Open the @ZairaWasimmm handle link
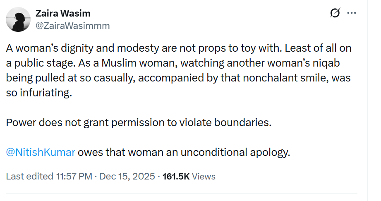The height and width of the screenshot is (201, 381). click(73, 26)
